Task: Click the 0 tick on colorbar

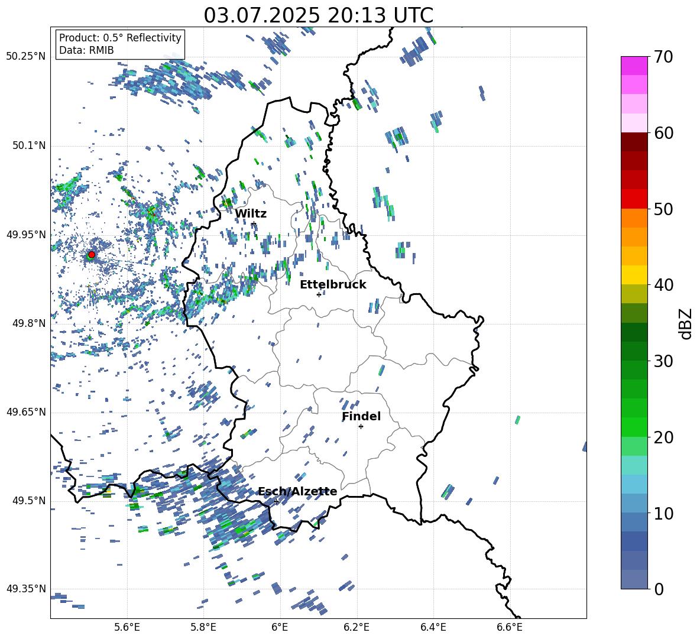Action: point(659,589)
